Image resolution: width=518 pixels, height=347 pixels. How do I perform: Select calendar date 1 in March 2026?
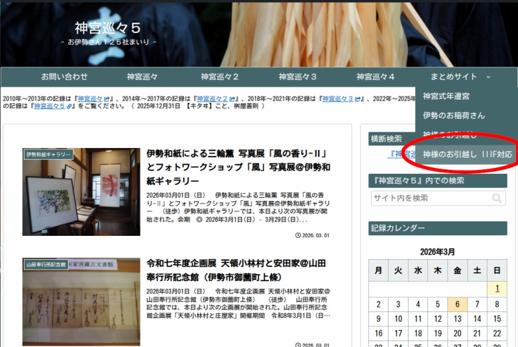pyautogui.click(x=497, y=288)
